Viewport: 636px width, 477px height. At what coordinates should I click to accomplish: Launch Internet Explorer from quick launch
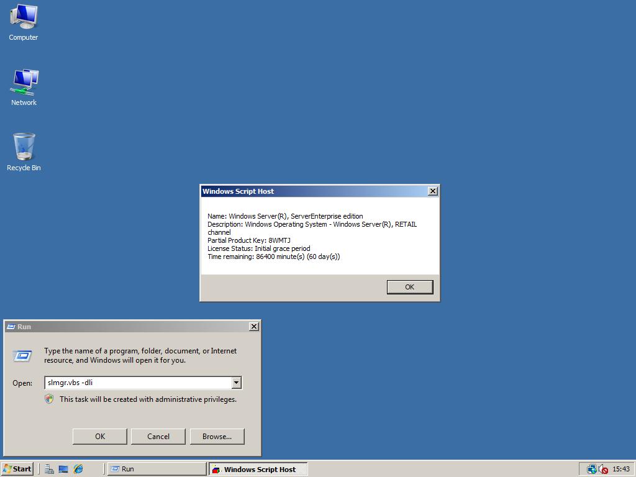(x=78, y=469)
